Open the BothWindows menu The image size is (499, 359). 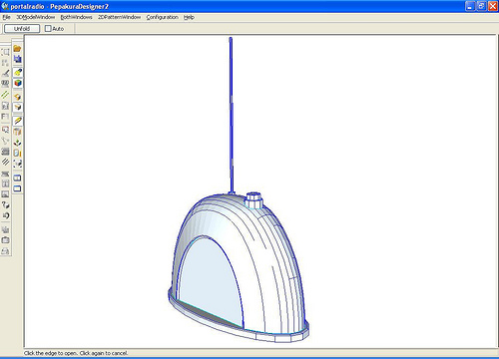pos(76,17)
